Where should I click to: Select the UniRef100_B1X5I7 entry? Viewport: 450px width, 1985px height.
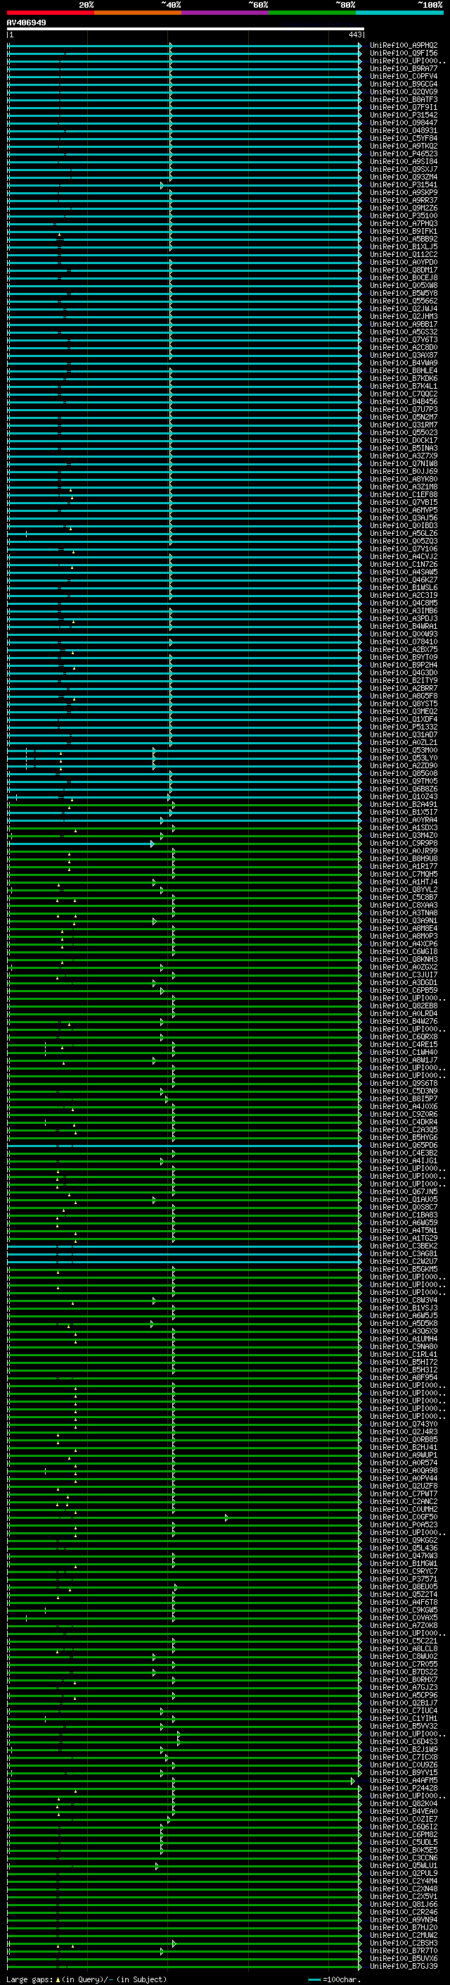click(x=404, y=812)
